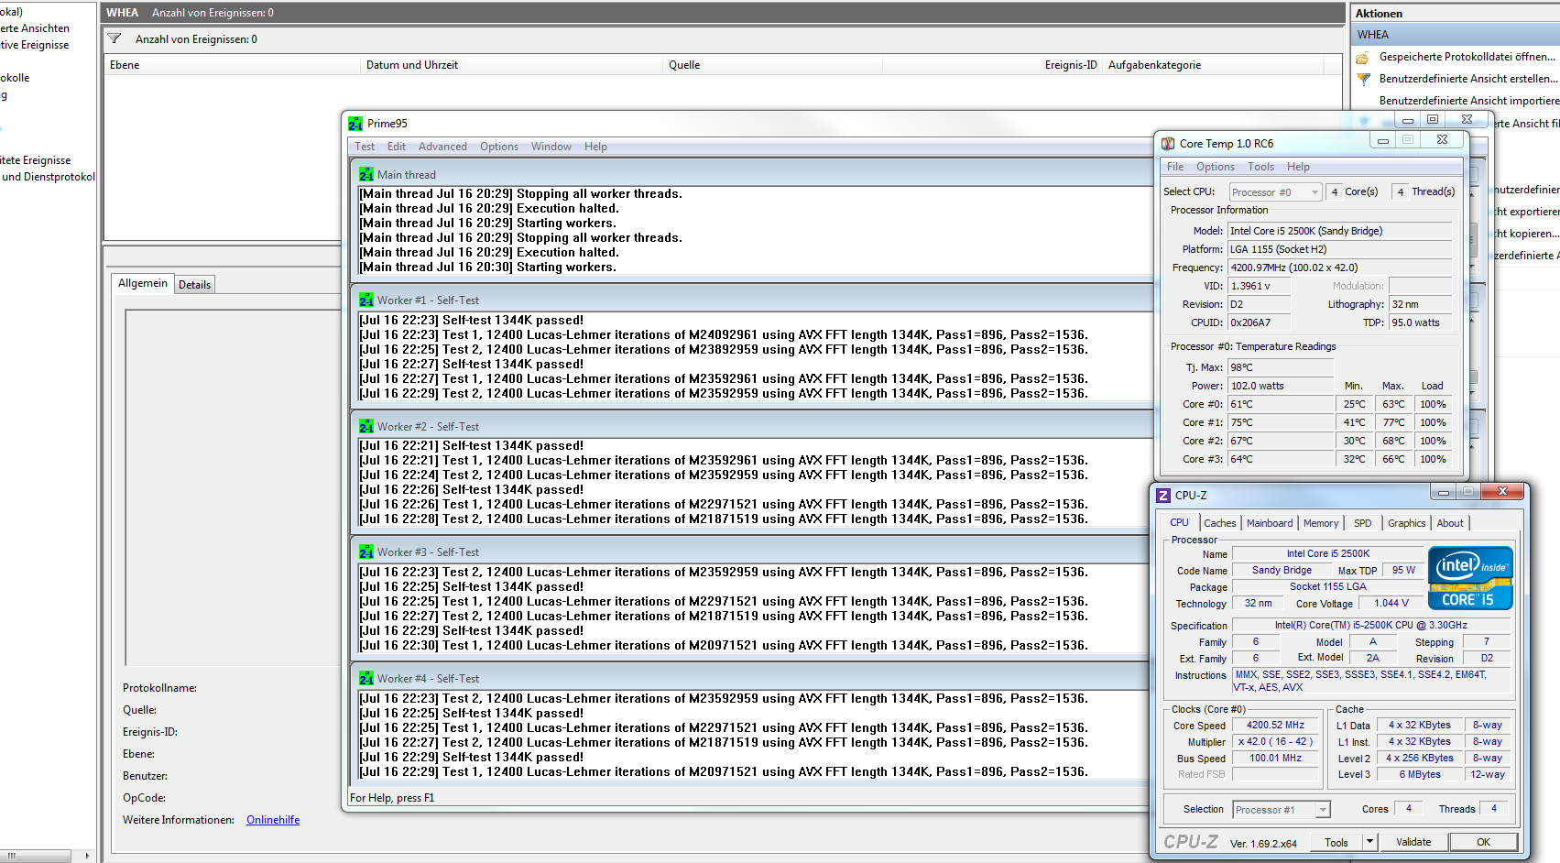Click the Prime95 title bar icon
The height and width of the screenshot is (863, 1560).
(x=355, y=124)
